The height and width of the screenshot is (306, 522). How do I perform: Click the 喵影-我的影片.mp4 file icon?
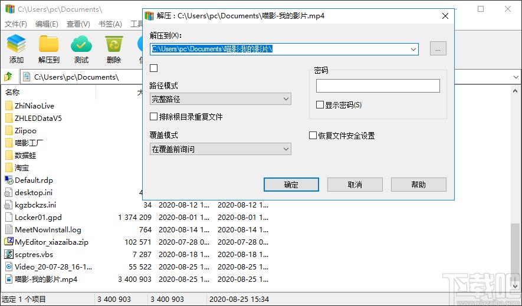coord(9,279)
